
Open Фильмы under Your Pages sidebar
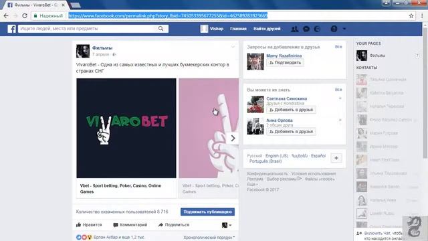[x=377, y=56]
